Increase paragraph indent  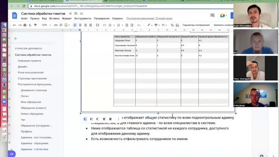(132, 25)
